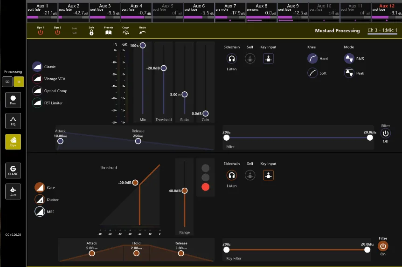Turn on the compressor Filter power button
Image resolution: width=402 pixels, height=267 pixels.
pyautogui.click(x=385, y=133)
